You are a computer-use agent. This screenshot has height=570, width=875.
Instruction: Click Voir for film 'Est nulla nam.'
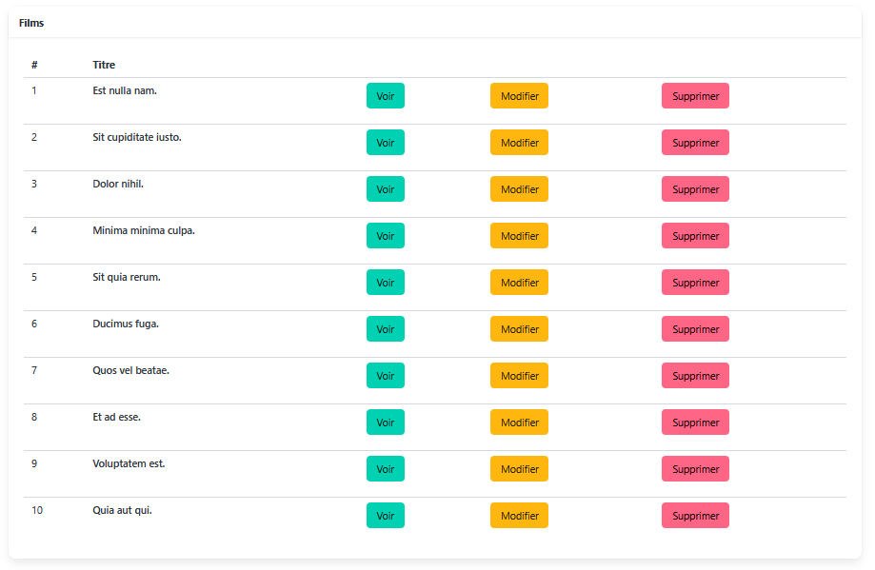click(x=385, y=96)
